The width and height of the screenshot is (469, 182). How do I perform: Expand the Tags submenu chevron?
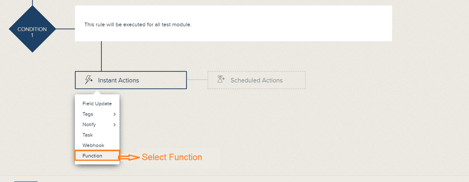tap(115, 114)
